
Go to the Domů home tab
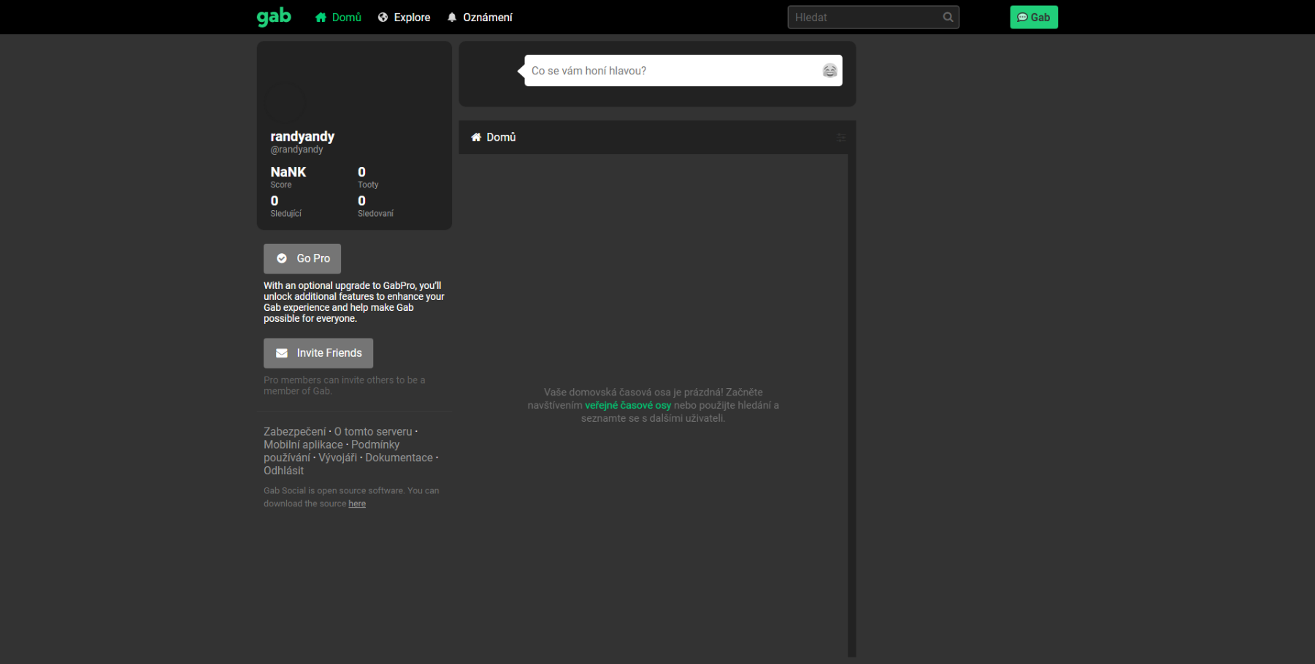coord(338,18)
